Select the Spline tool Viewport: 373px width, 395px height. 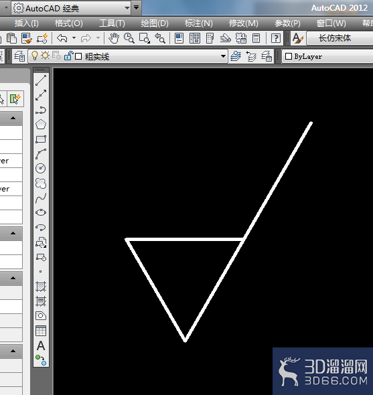point(41,198)
